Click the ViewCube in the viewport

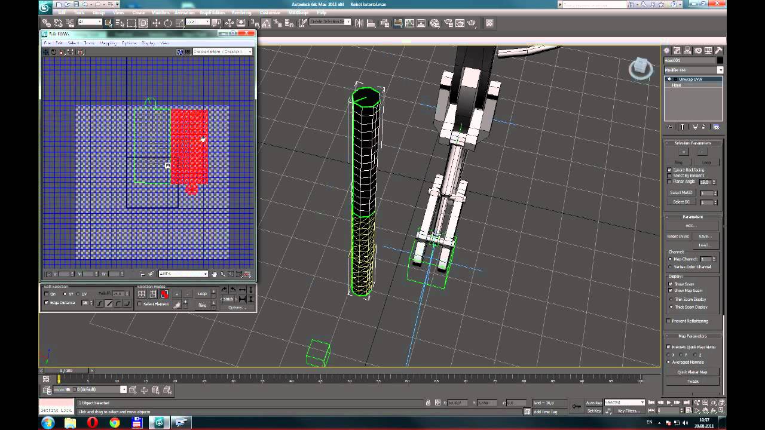tap(641, 67)
